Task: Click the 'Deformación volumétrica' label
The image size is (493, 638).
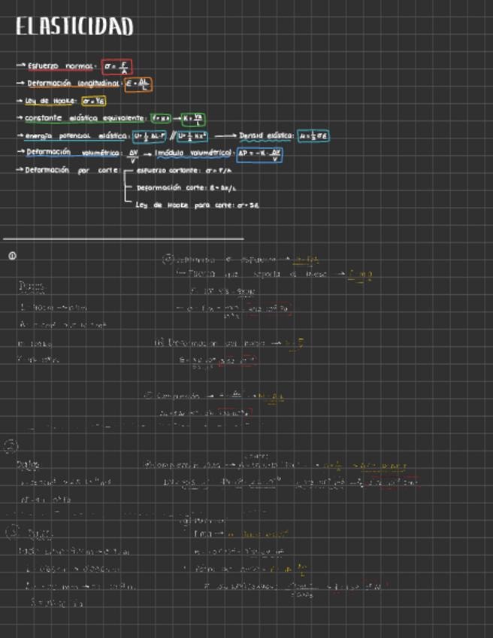Action: (x=74, y=153)
